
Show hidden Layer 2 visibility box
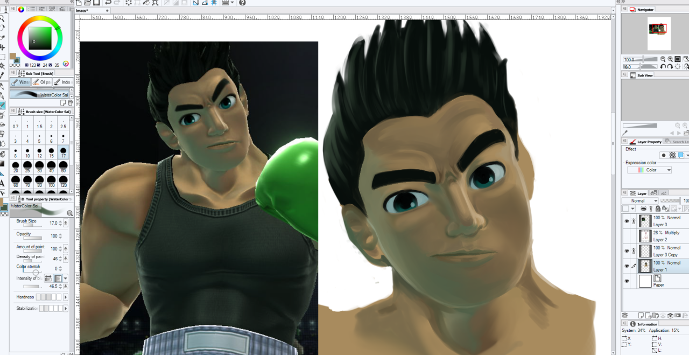[627, 236]
